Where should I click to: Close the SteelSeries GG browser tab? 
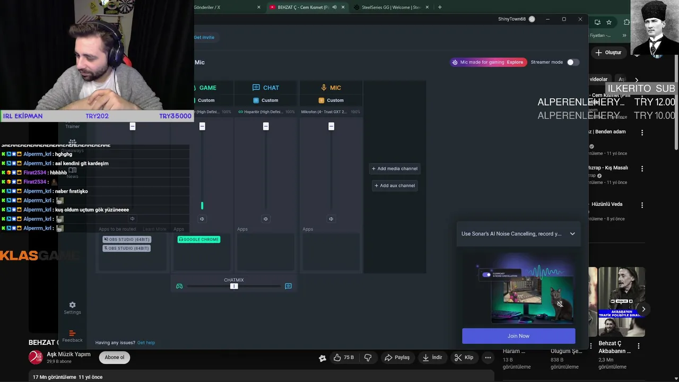point(427,7)
